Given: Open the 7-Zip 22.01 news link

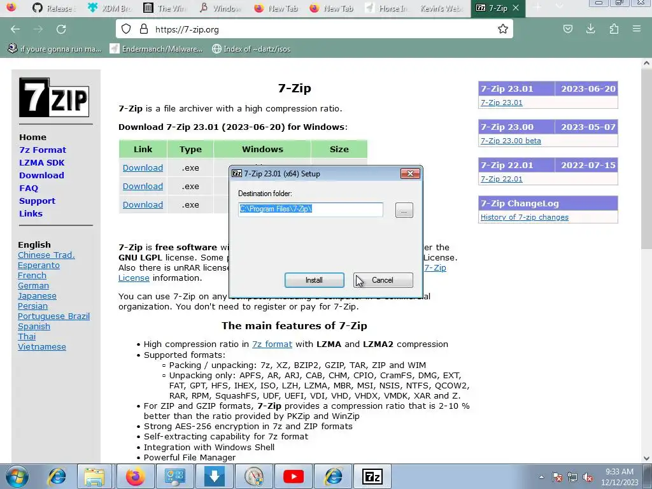Looking at the screenshot, I should [x=502, y=179].
